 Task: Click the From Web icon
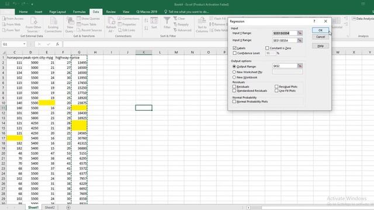[x=4, y=24]
